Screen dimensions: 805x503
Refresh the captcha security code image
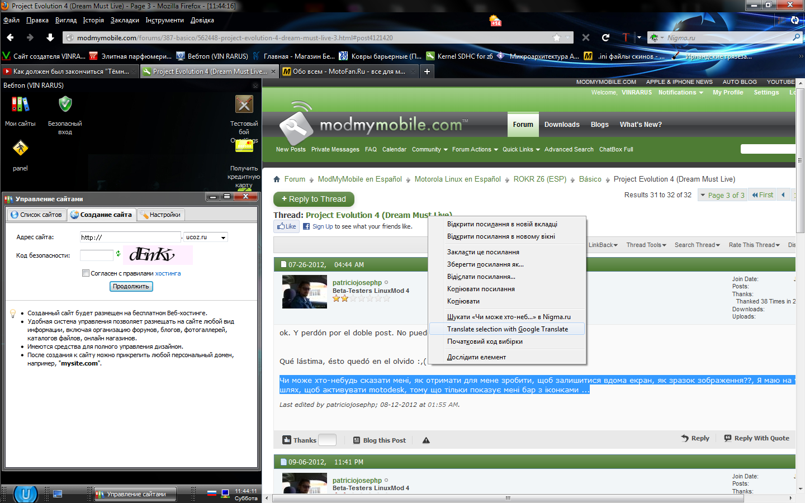click(118, 254)
